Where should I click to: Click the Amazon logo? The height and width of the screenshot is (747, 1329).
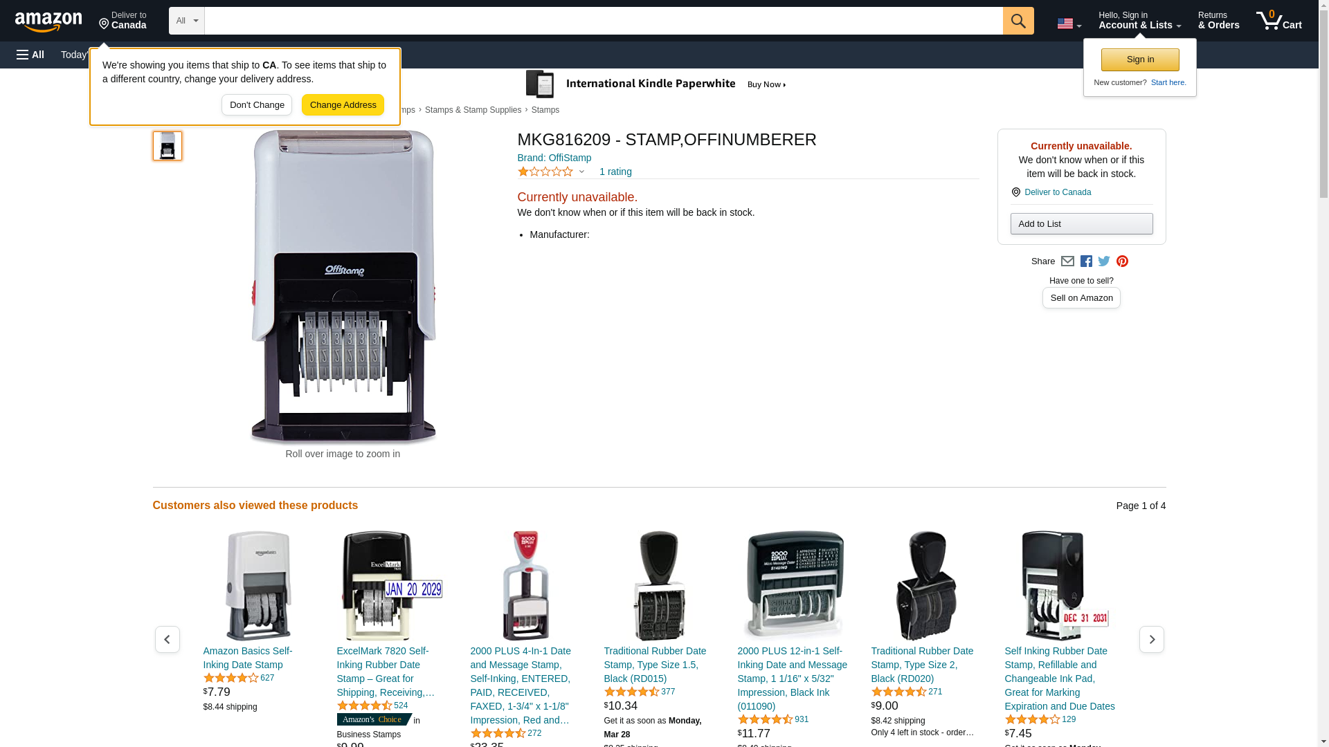pos(48,21)
